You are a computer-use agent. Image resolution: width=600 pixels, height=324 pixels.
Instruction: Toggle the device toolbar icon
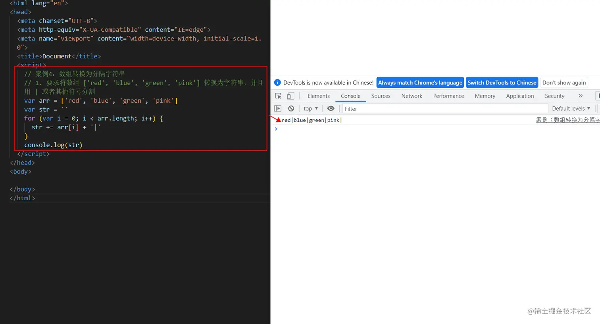(291, 96)
